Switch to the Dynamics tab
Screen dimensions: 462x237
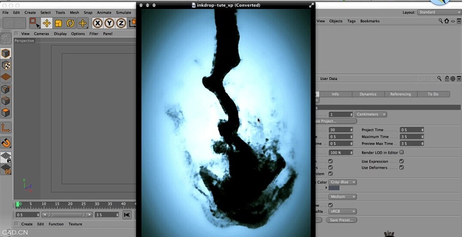pos(368,94)
